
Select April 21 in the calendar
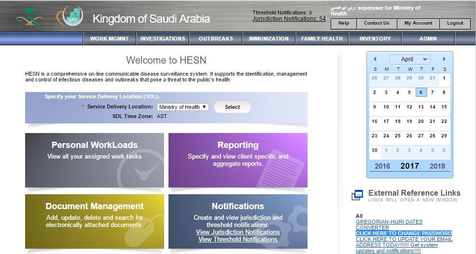click(x=433, y=121)
